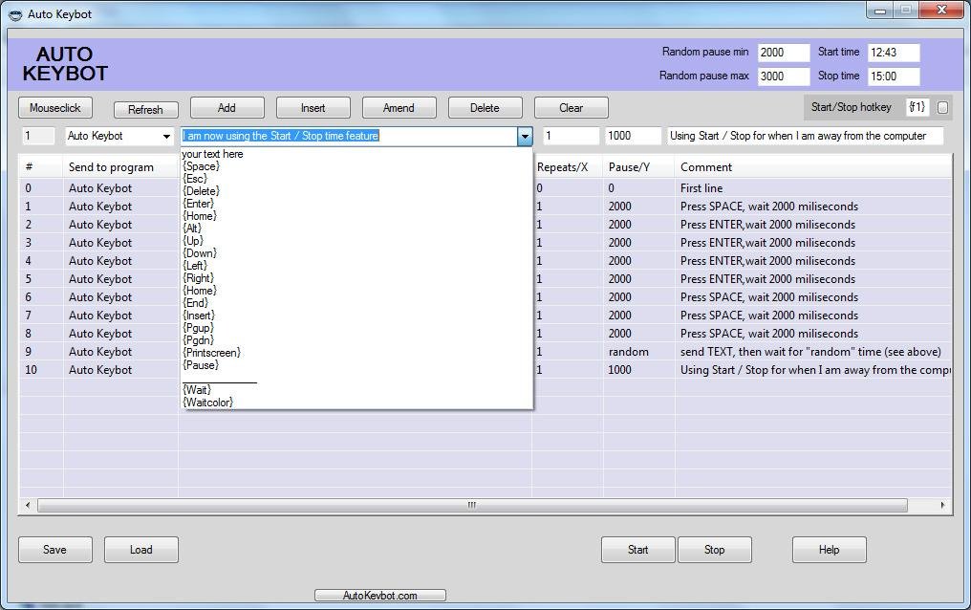Select {End} in the key list

coord(195,302)
